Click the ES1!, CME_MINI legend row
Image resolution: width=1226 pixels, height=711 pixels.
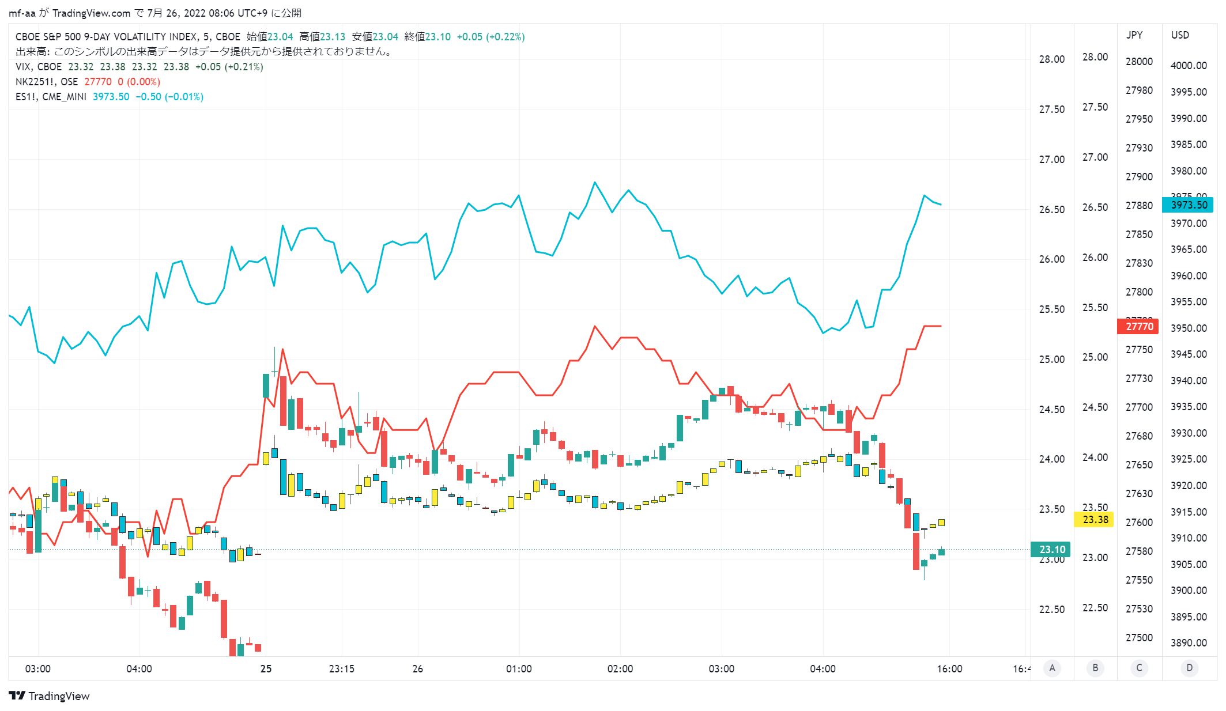110,97
